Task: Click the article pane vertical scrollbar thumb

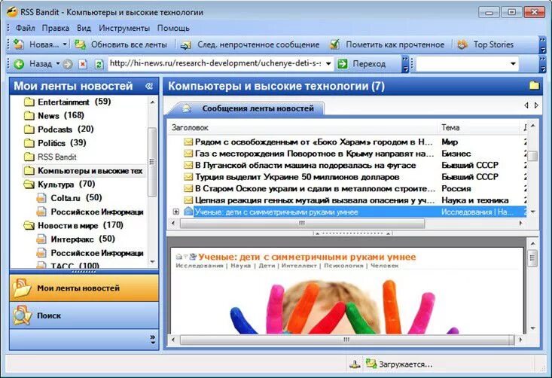Action: tap(532, 258)
